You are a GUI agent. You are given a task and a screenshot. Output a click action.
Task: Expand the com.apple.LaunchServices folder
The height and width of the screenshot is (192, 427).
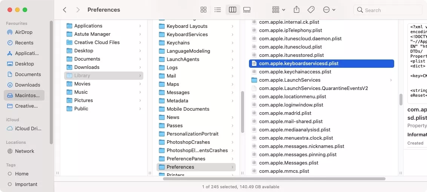(x=391, y=80)
